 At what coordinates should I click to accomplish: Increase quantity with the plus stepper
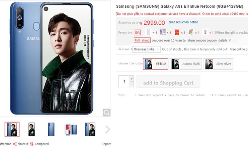(132, 79)
